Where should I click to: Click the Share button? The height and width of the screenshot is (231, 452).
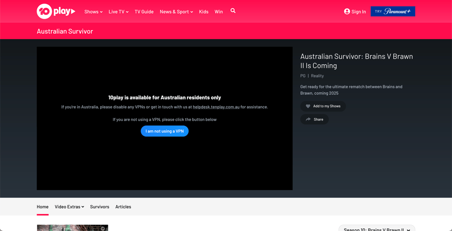pyautogui.click(x=314, y=120)
